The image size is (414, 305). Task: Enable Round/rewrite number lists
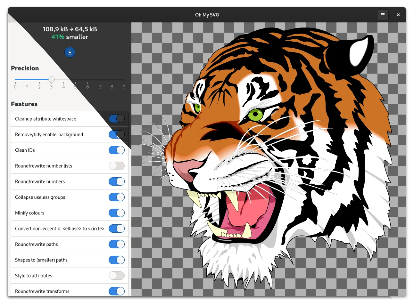click(x=117, y=166)
